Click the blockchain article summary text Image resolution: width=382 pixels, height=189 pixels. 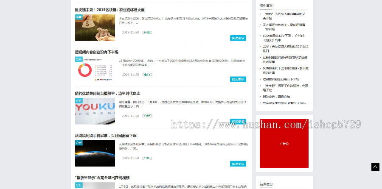click(183, 21)
